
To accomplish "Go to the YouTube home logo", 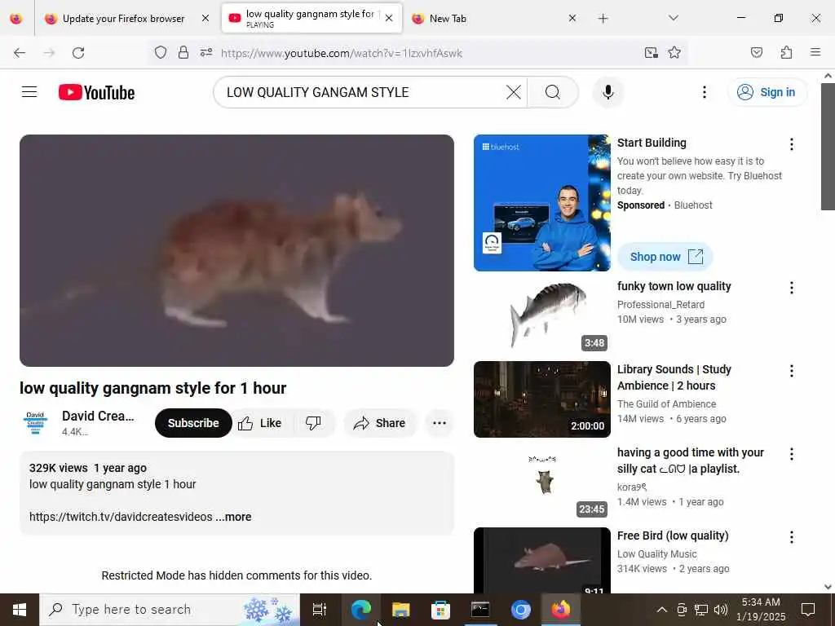I will tap(96, 93).
